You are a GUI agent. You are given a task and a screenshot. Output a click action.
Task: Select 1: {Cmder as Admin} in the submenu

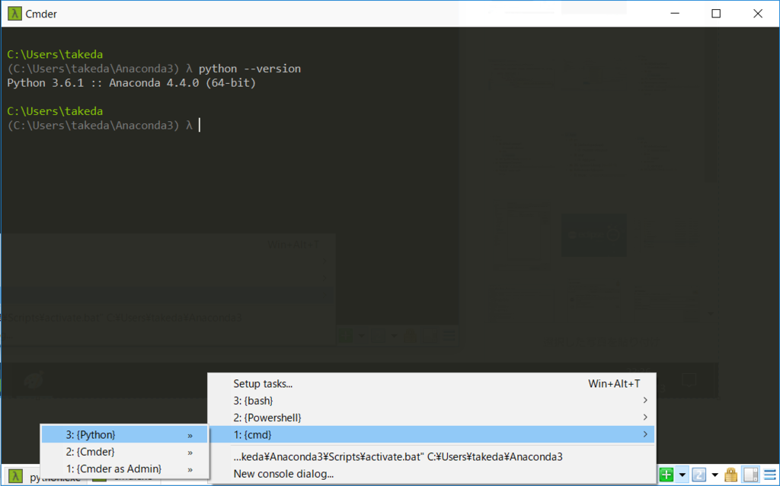pyautogui.click(x=124, y=468)
